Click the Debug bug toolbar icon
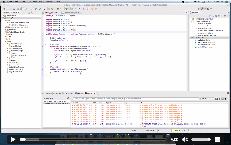231x145 pixels. (36, 9)
